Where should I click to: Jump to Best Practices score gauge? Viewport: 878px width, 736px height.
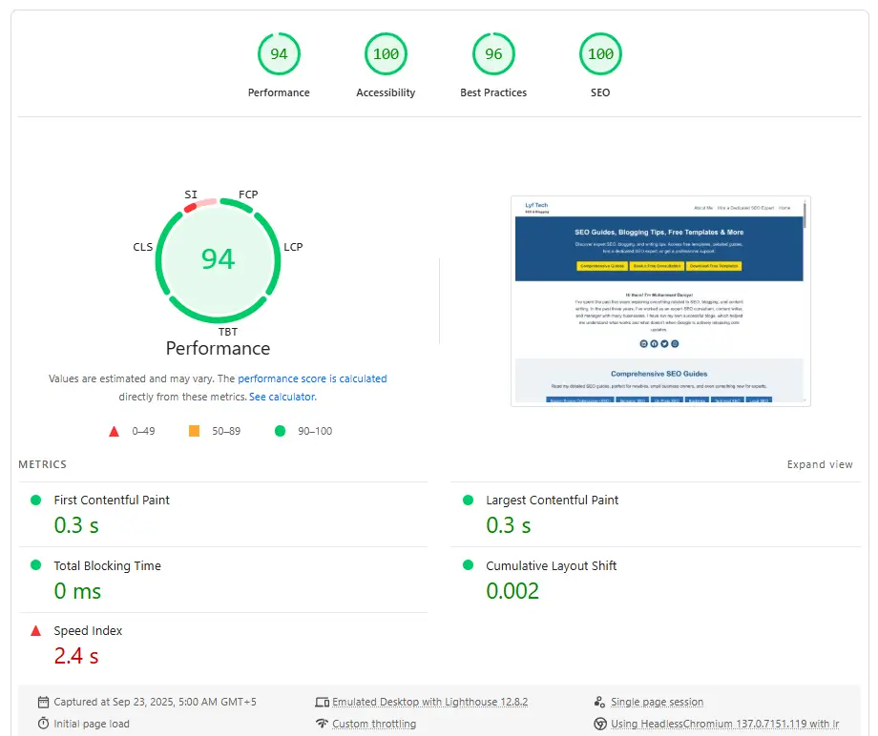point(493,54)
